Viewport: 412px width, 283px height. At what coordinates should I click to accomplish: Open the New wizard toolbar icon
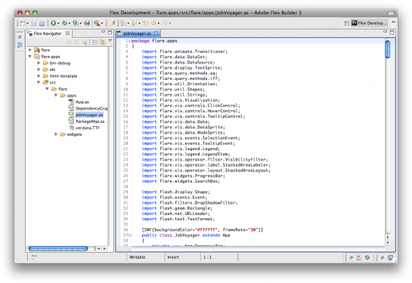23,23
